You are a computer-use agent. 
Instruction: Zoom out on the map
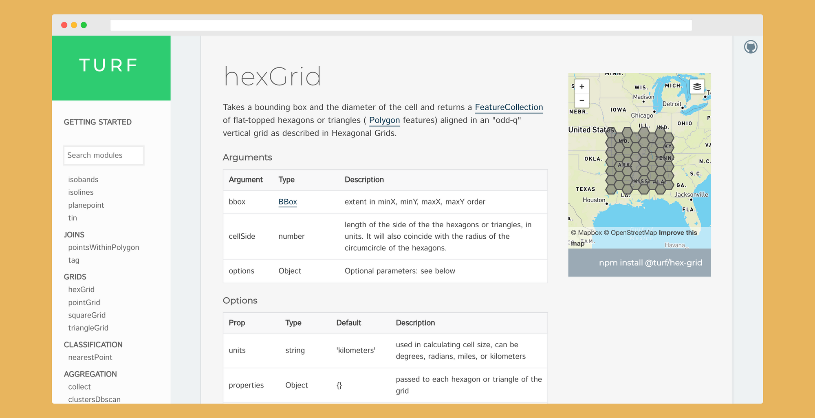(582, 100)
